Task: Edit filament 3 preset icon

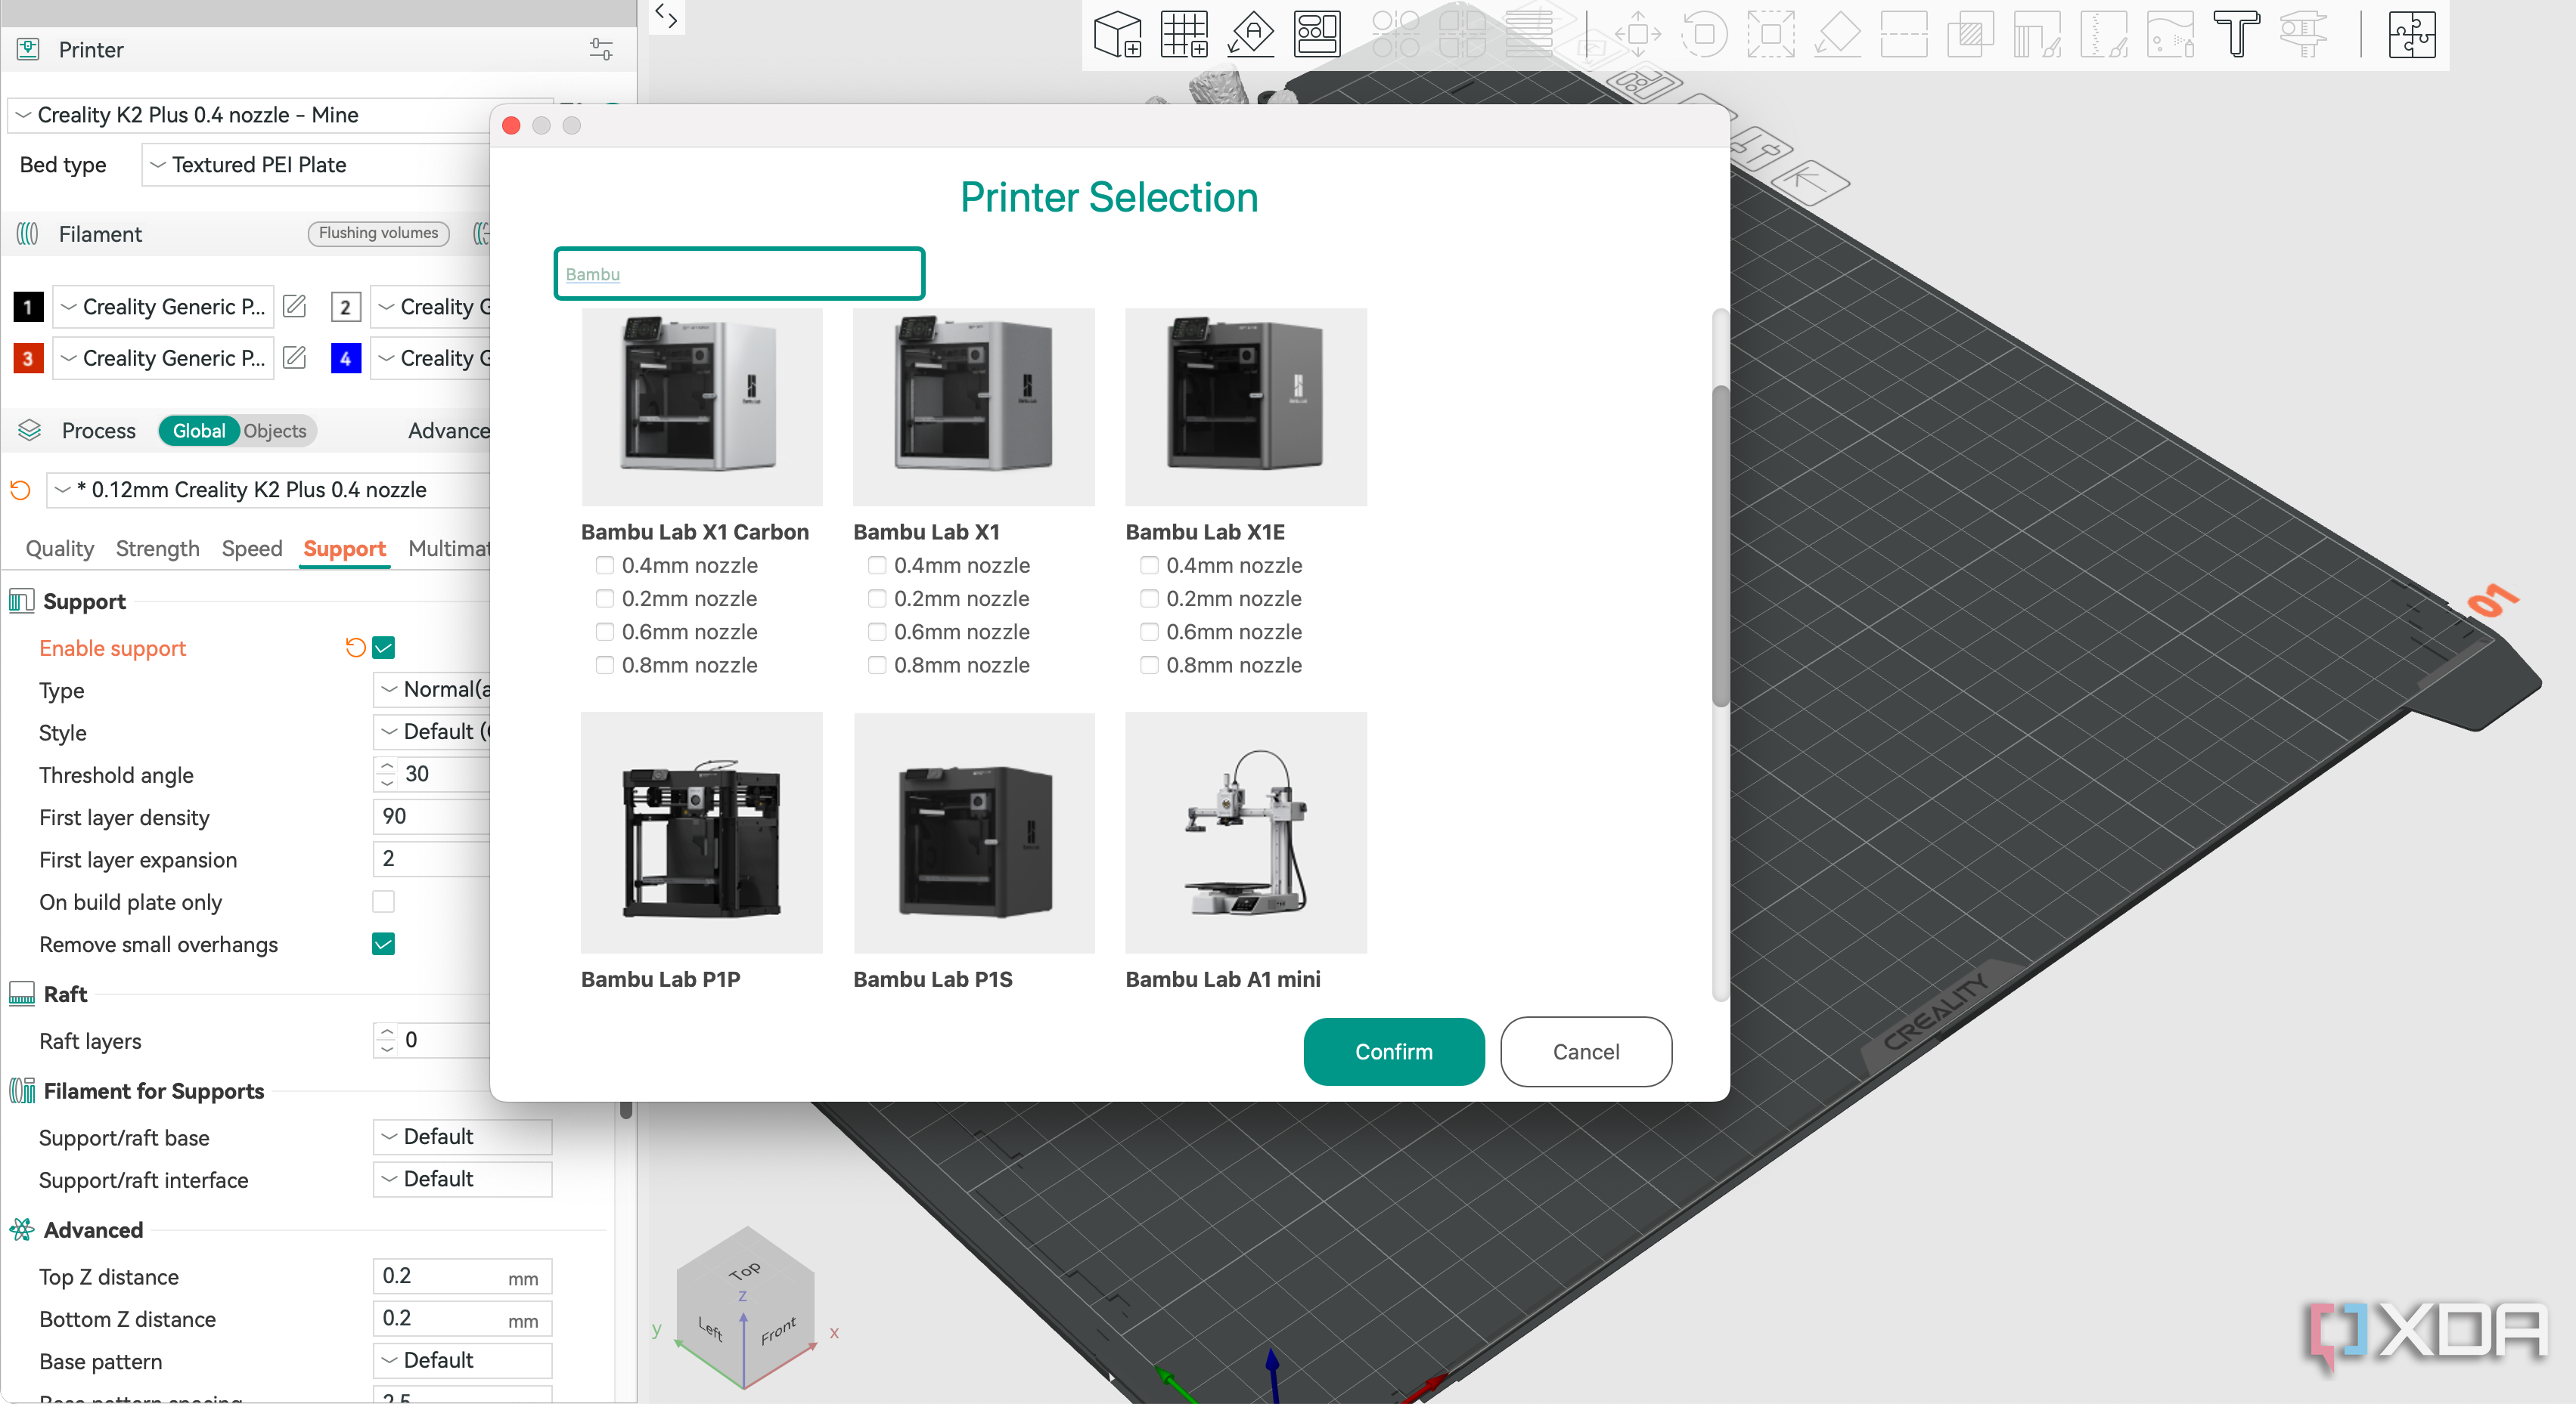Action: tap(294, 357)
